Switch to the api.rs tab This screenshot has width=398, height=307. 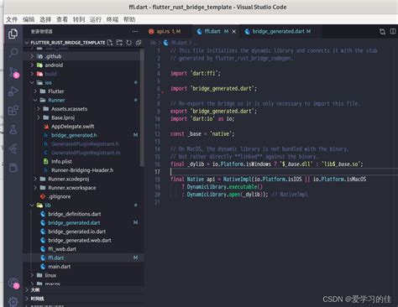pos(165,31)
